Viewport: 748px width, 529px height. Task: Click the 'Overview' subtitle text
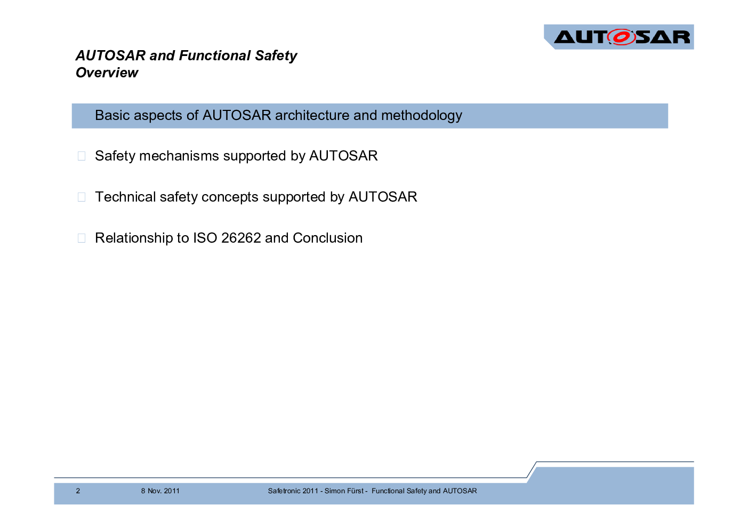pos(107,73)
